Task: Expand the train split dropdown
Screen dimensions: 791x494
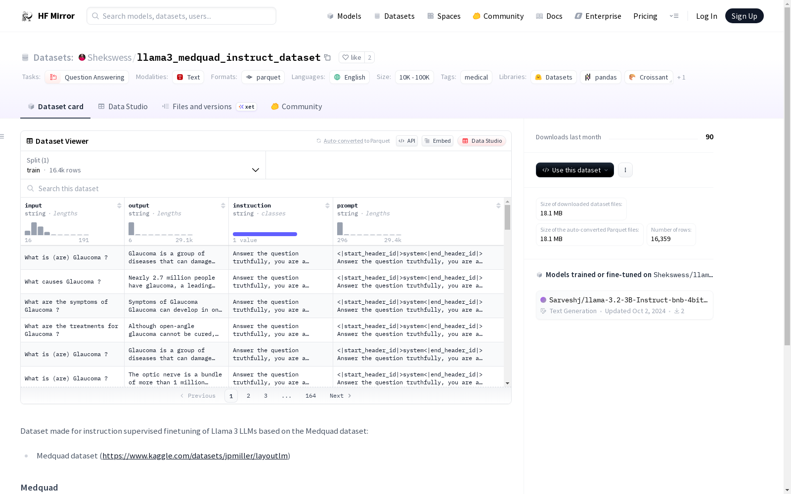Action: [143, 165]
